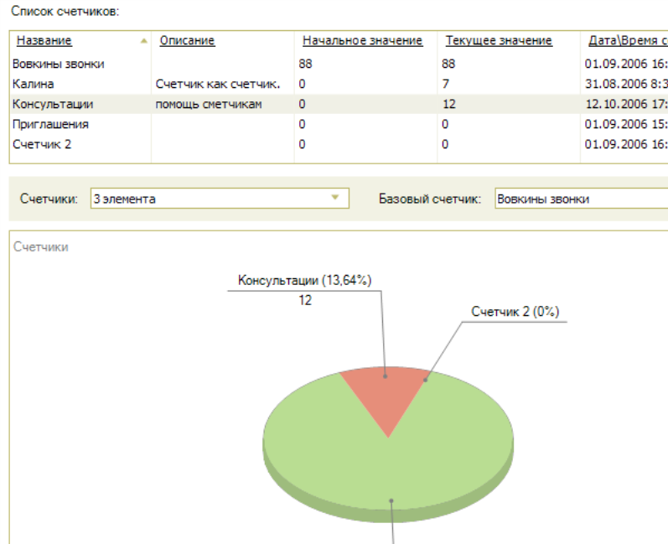Click the Базовый счетчик combo box
The image size is (668, 544).
click(580, 199)
